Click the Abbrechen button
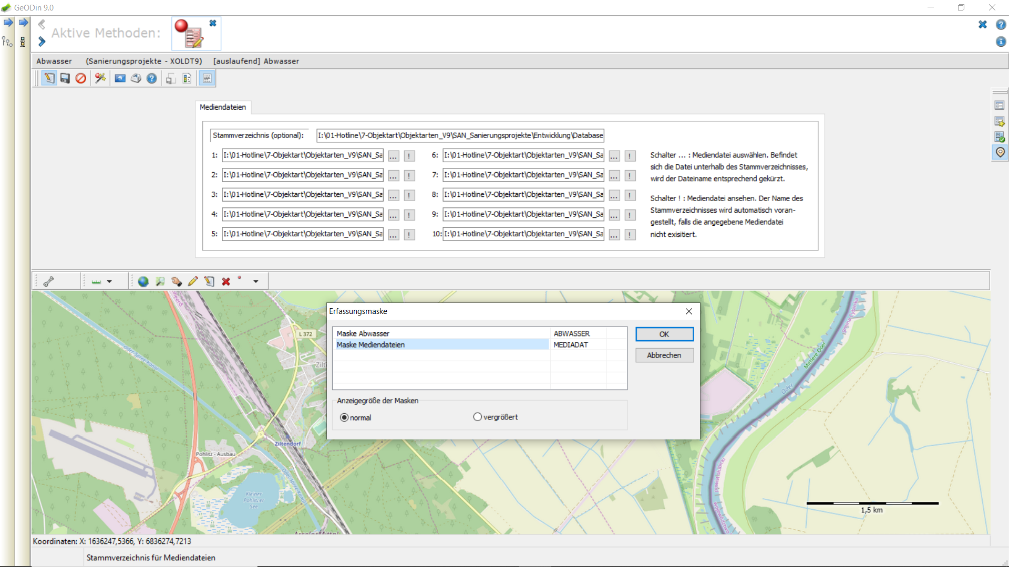 tap(664, 355)
